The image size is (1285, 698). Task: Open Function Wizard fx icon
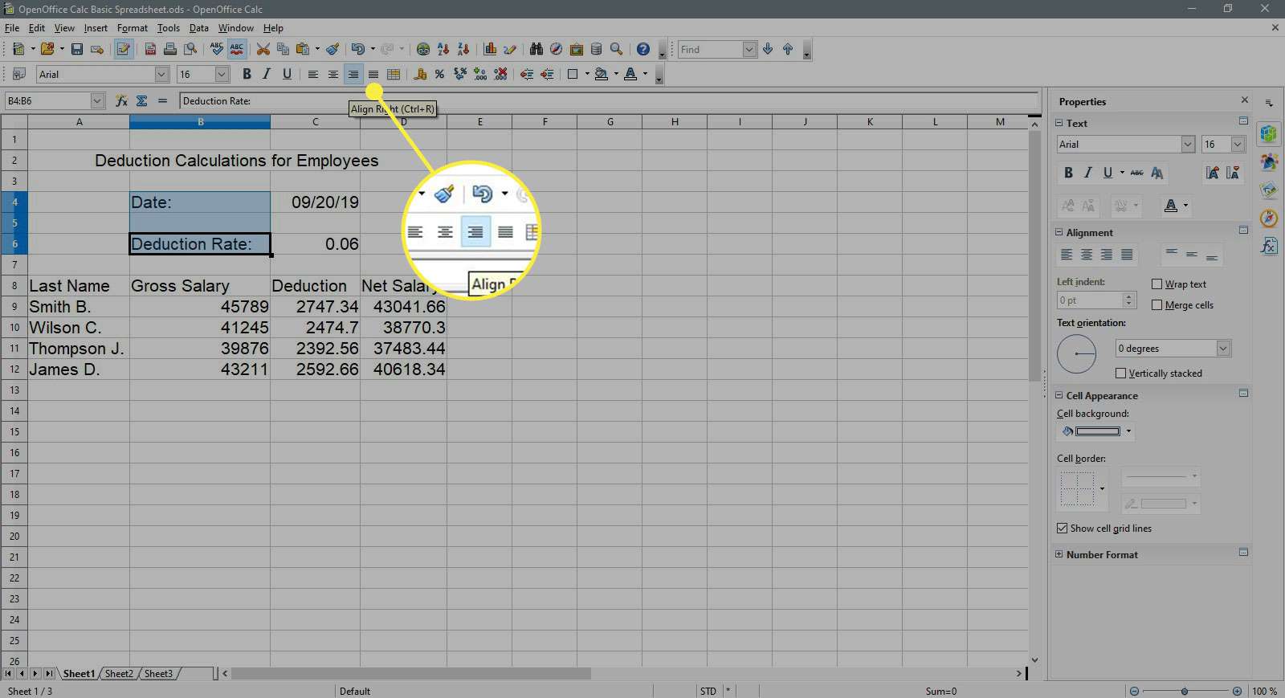click(121, 100)
